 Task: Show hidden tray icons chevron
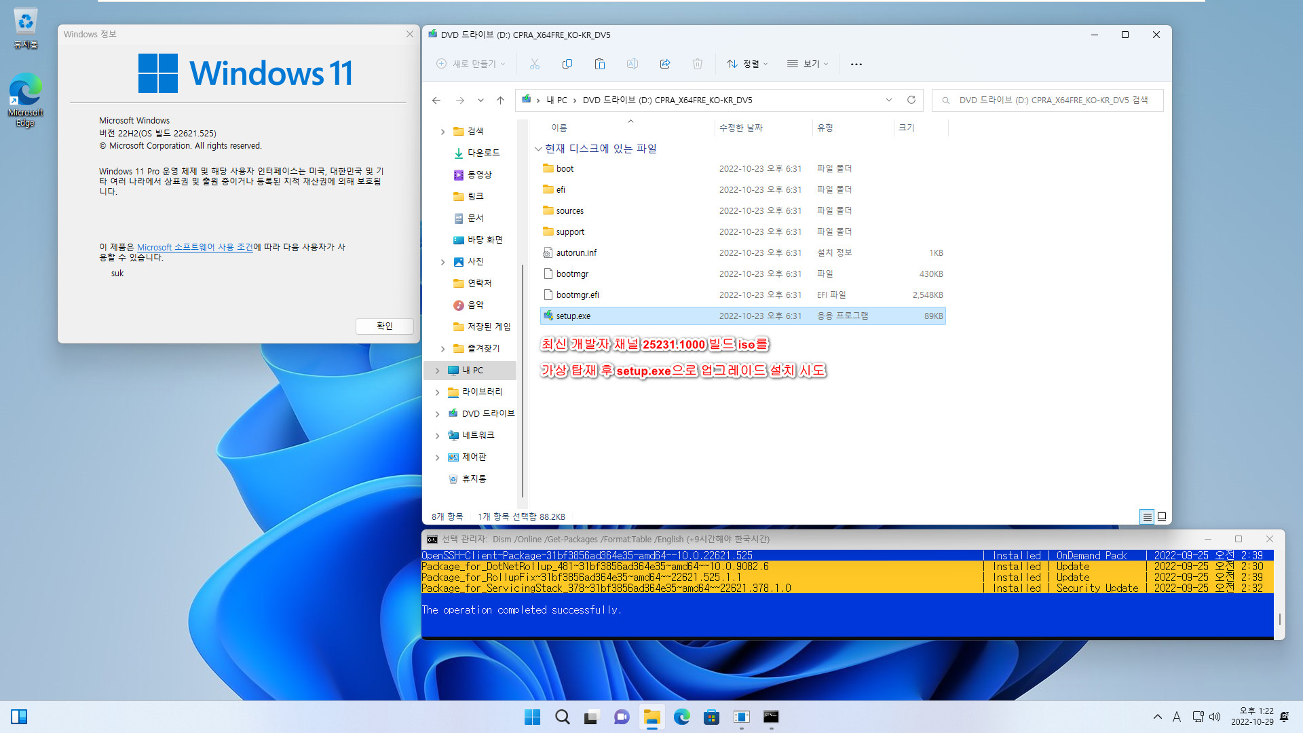pos(1157,717)
